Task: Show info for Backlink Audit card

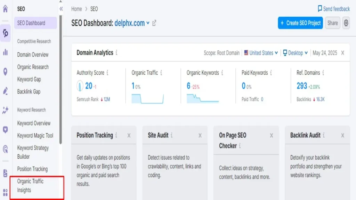Action: point(324,135)
